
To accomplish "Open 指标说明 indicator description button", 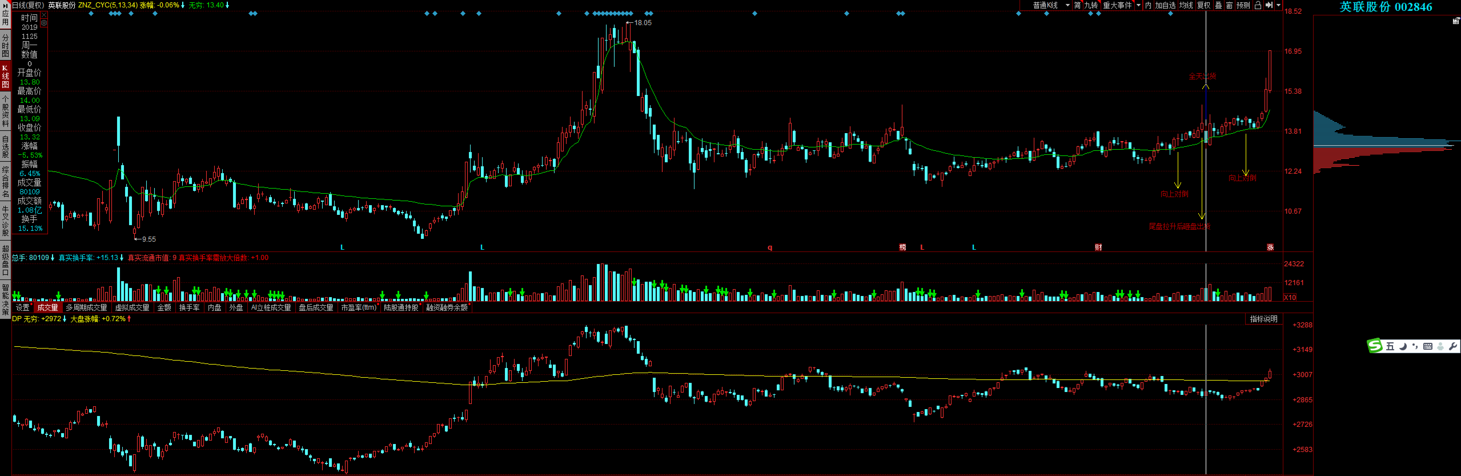I will coord(1264,319).
